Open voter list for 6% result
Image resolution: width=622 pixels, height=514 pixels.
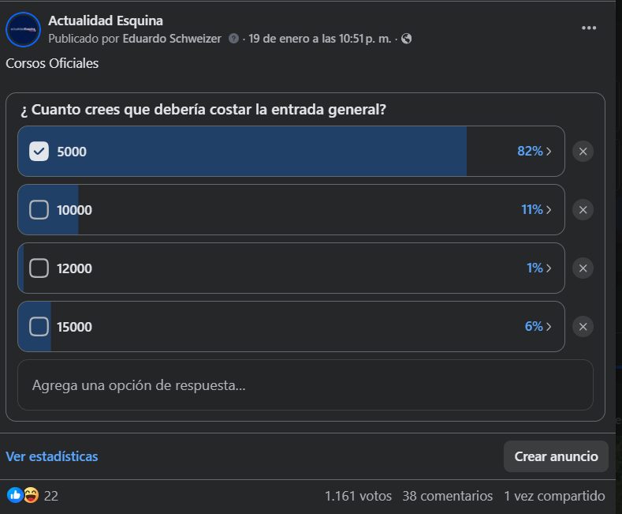[x=538, y=327]
